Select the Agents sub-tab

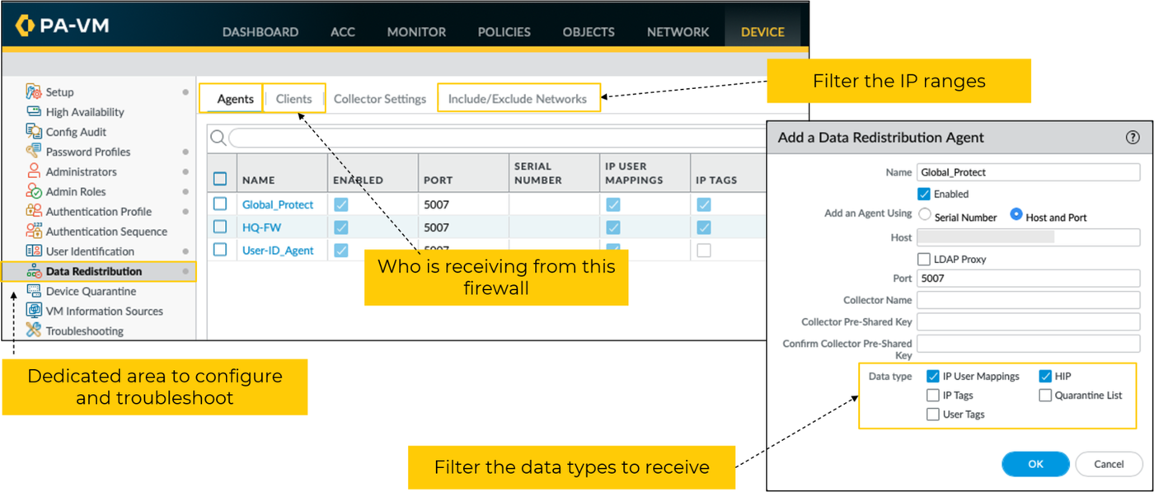coord(235,99)
